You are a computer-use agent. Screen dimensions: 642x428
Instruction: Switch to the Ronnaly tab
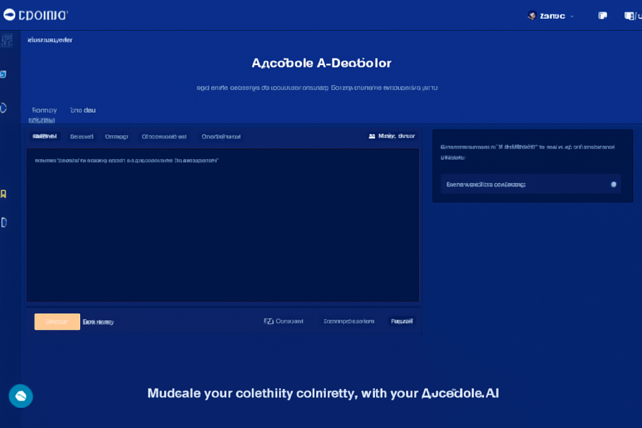[44, 110]
